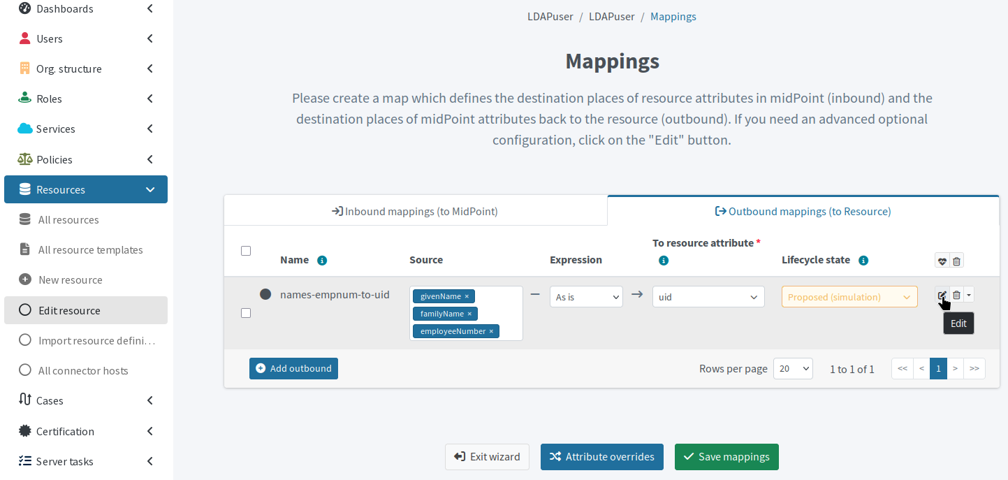Expand the caret dropdown next to the row delete icon

coord(970,294)
